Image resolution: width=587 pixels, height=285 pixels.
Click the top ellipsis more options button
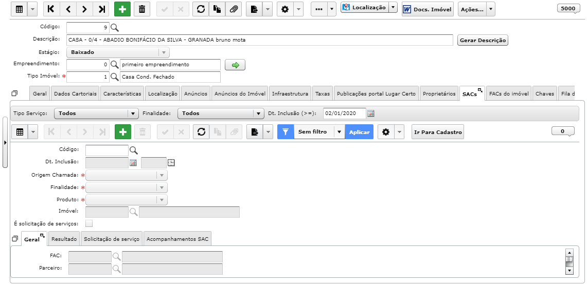click(x=319, y=9)
